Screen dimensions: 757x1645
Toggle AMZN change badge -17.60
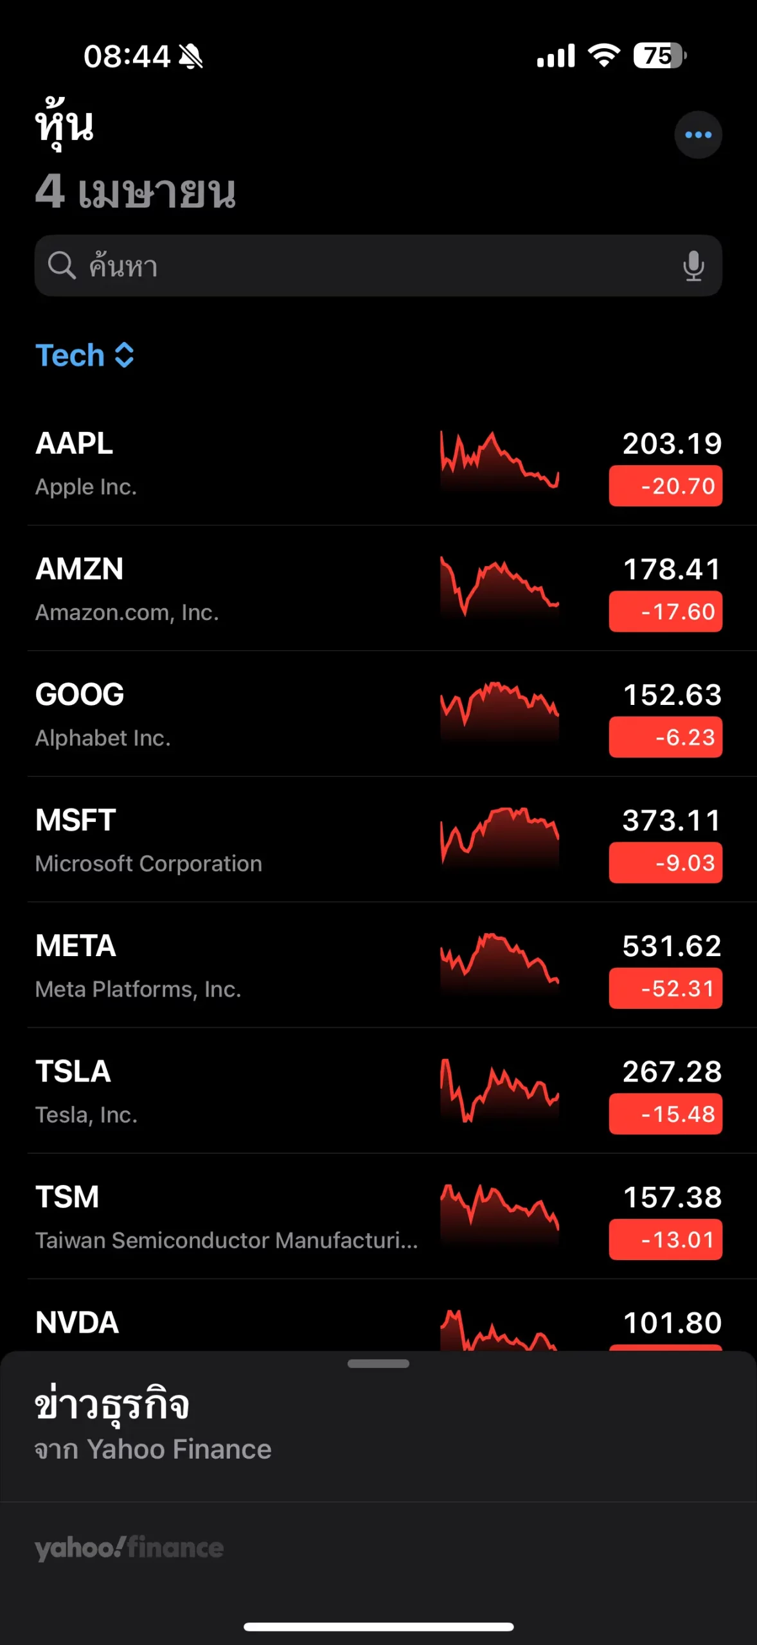coord(665,612)
